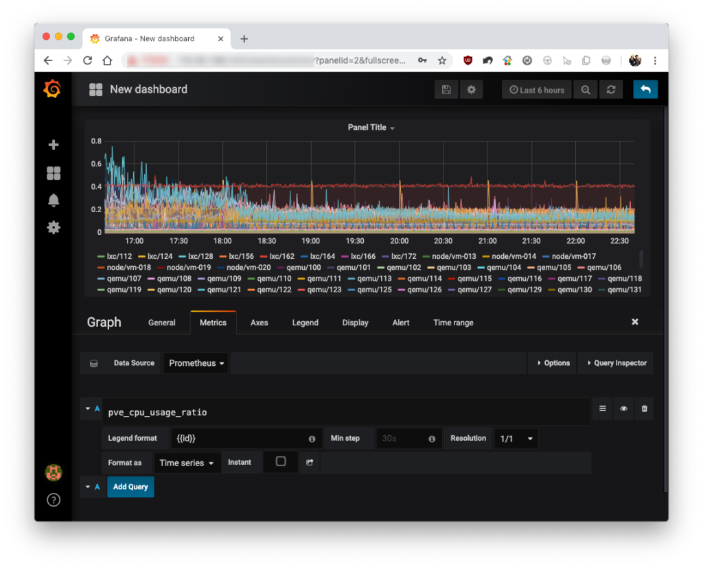Click the share link icon beside Instant
The height and width of the screenshot is (567, 703).
(310, 462)
